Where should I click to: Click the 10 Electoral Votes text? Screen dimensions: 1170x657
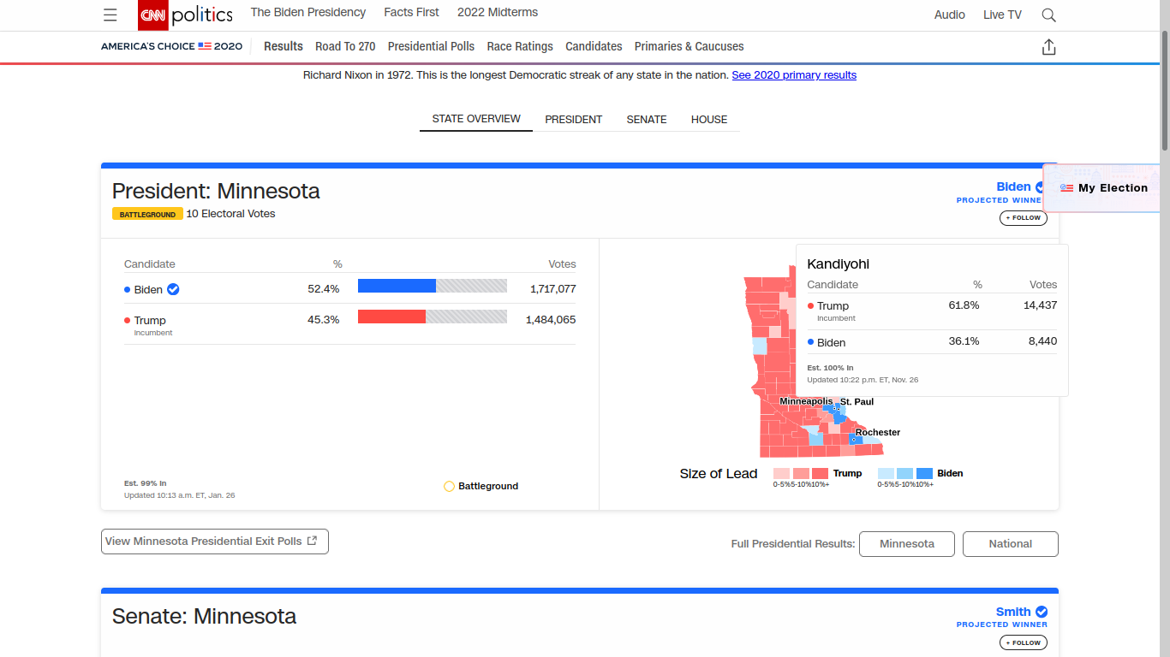click(231, 214)
